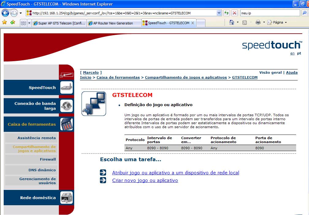Image resolution: width=309 pixels, height=215 pixels.
Task: Open Favorites Center star icon
Action: (4, 22)
